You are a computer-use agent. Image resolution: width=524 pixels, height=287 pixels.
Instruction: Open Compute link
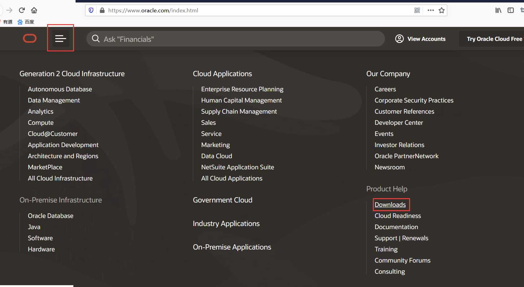pyautogui.click(x=41, y=123)
